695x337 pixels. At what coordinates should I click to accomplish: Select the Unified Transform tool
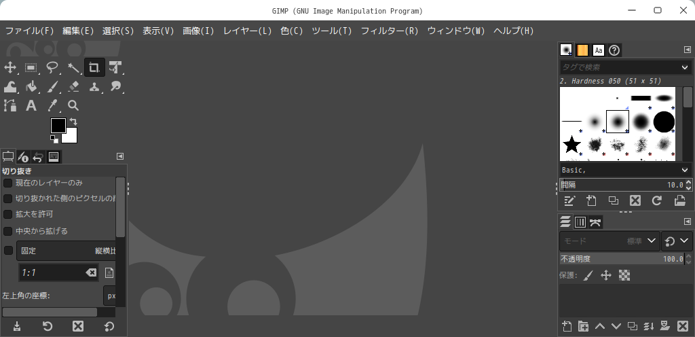[115, 68]
